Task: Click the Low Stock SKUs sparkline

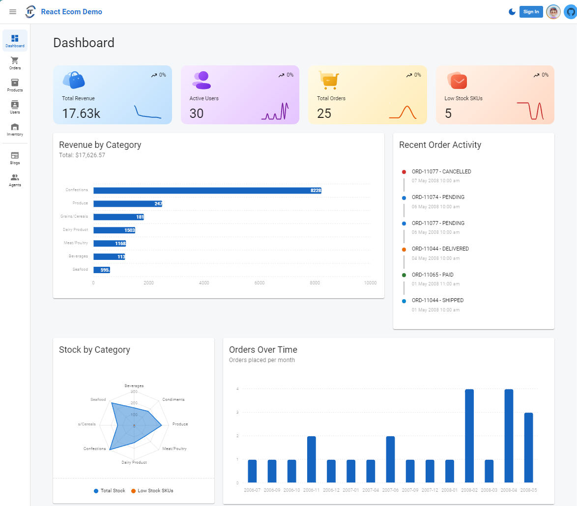Action: tap(530, 111)
